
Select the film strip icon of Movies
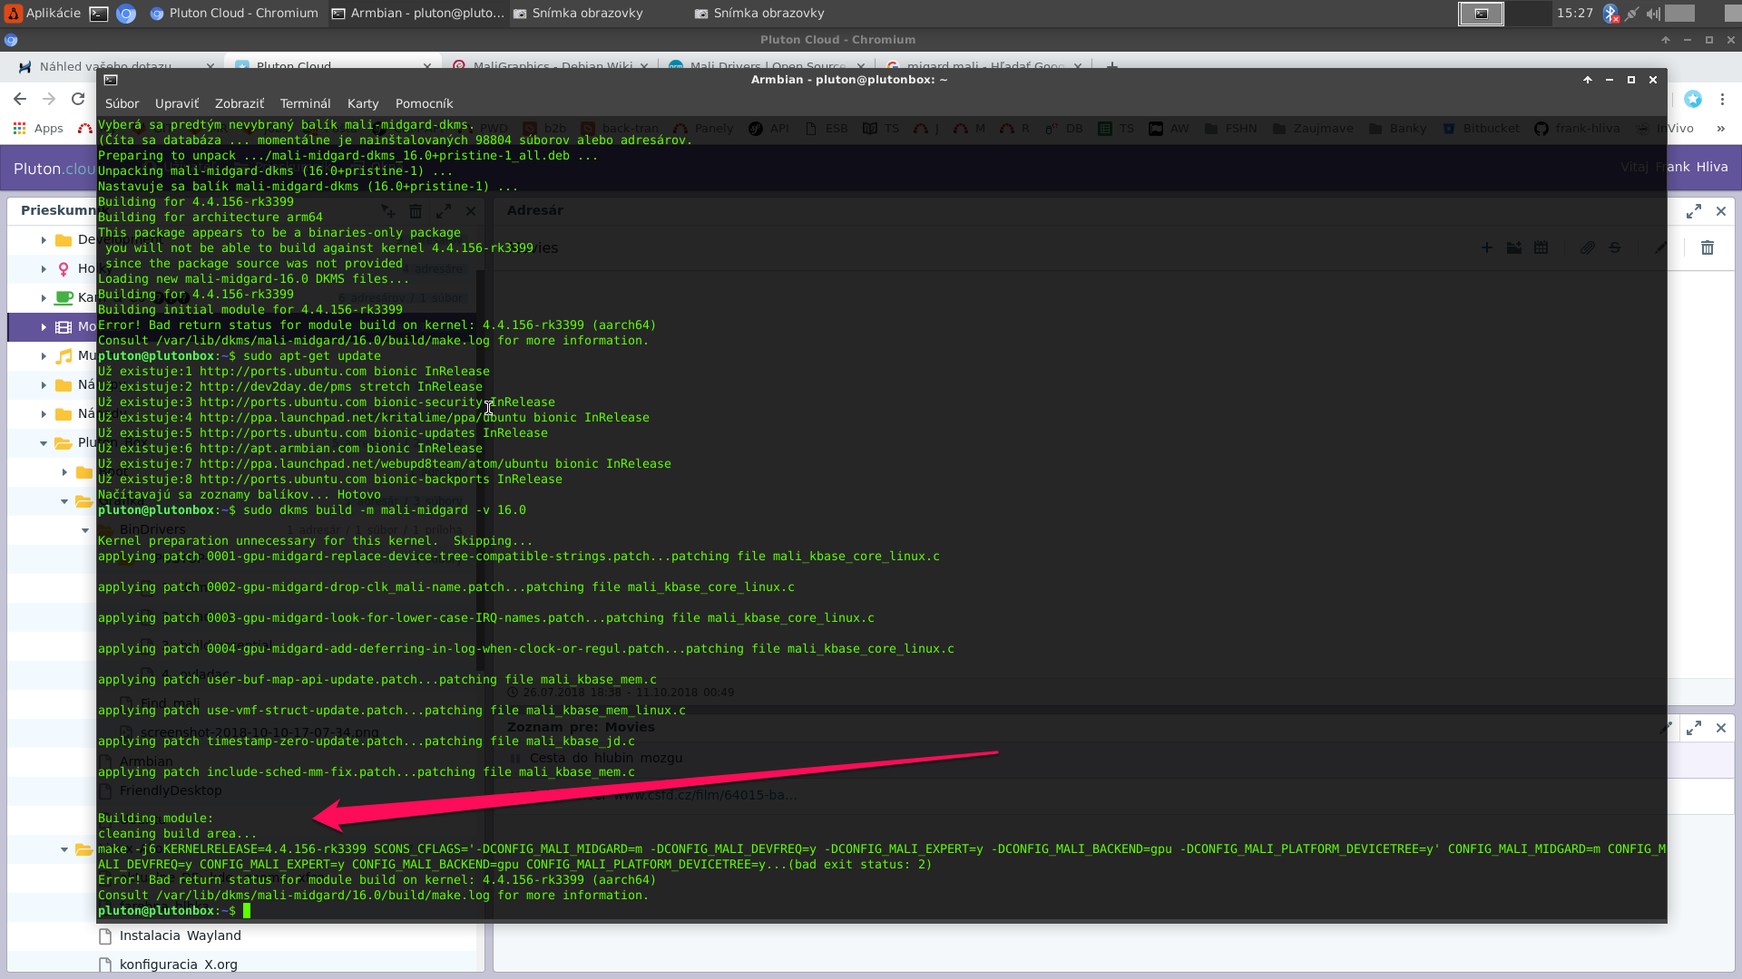pos(64,326)
